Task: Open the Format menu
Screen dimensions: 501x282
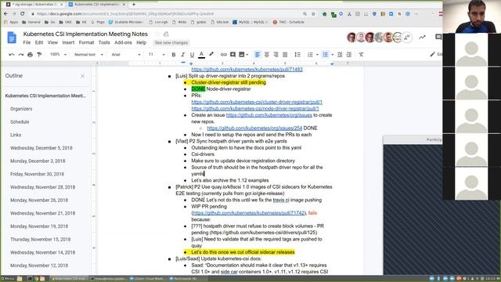Action: point(86,42)
